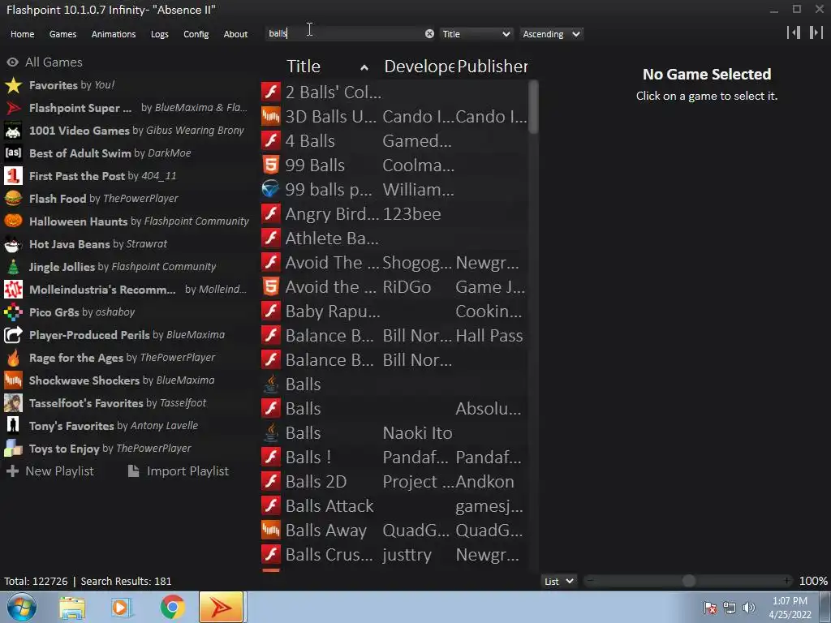
Task: Open the Flashpoint Super playlist icon
Action: pyautogui.click(x=13, y=108)
